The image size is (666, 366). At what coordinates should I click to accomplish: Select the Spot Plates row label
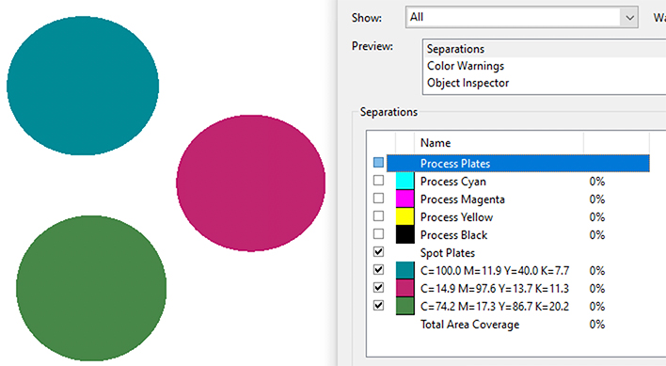448,253
